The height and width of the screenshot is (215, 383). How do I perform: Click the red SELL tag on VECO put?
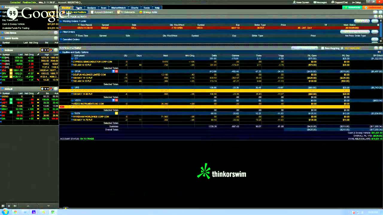click(x=62, y=107)
